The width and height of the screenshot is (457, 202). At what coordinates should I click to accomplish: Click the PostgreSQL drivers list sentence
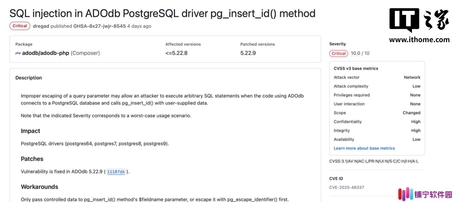95,144
